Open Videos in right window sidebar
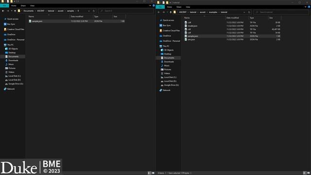Image resolution: width=311 pixels, height=175 pixels. click(x=167, y=73)
